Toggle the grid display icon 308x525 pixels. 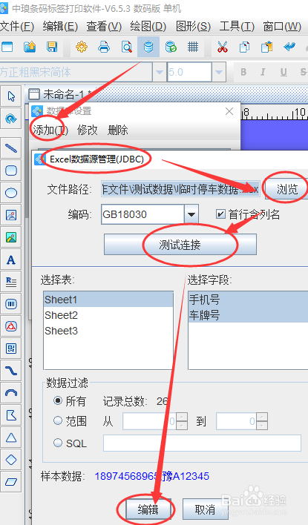193,47
